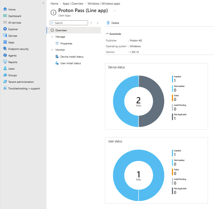Click the Reports screen icon
The height and width of the screenshot is (209, 214).
click(x=5, y=62)
